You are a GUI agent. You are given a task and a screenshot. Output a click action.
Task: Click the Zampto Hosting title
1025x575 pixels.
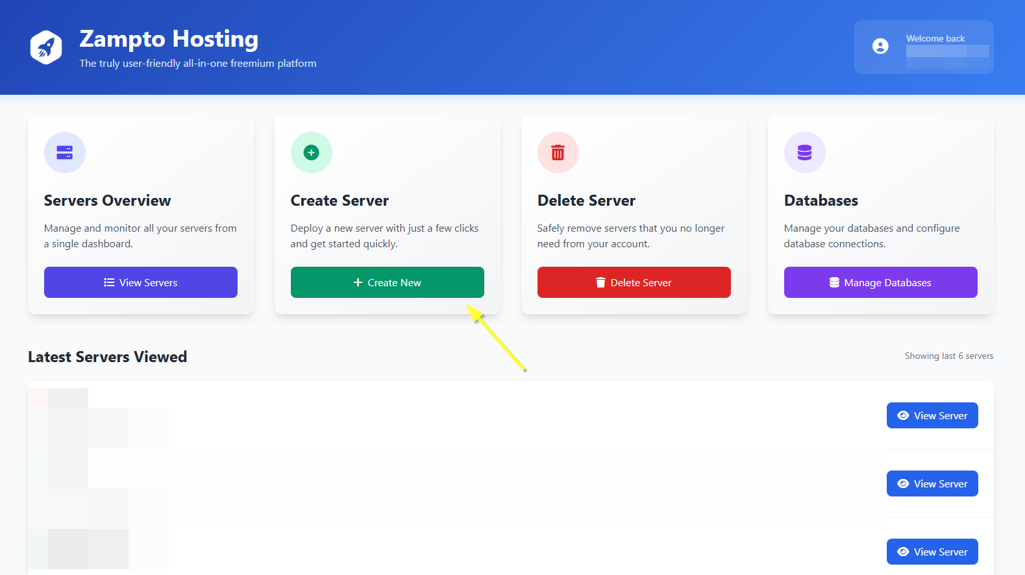[x=169, y=39]
